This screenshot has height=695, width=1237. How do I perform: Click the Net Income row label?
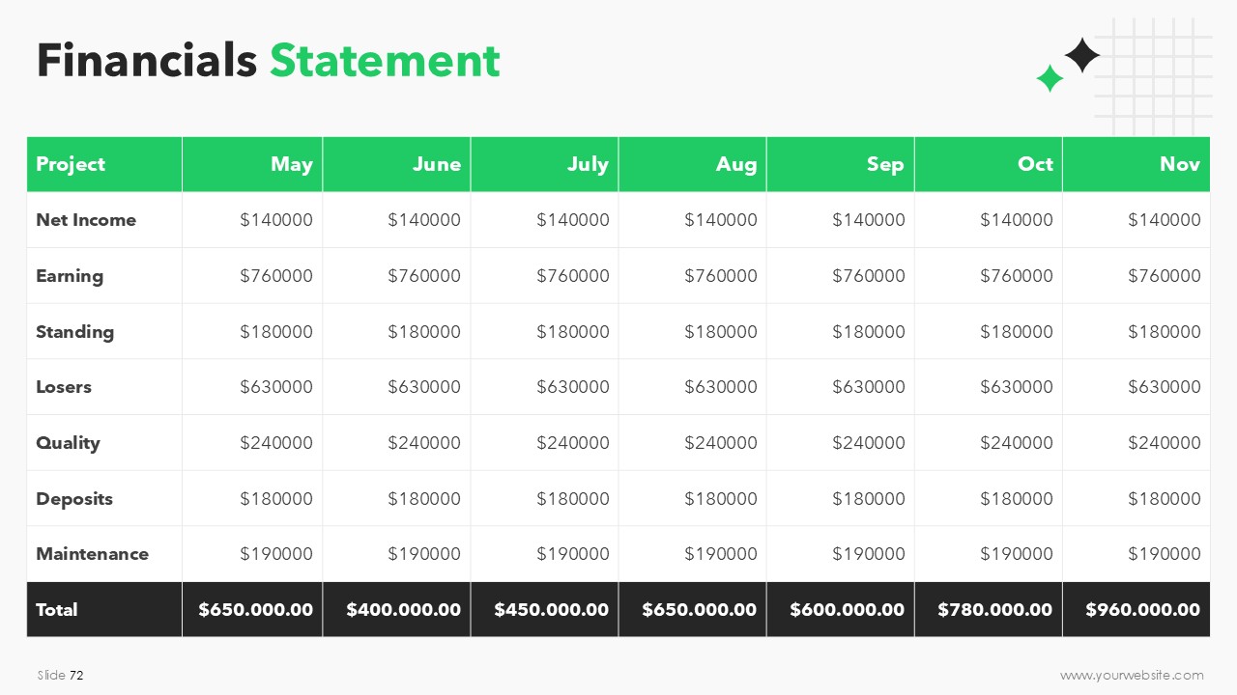click(x=86, y=220)
